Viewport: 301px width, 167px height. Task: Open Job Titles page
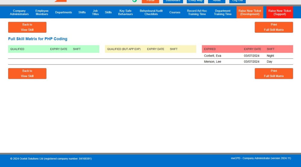click(95, 12)
